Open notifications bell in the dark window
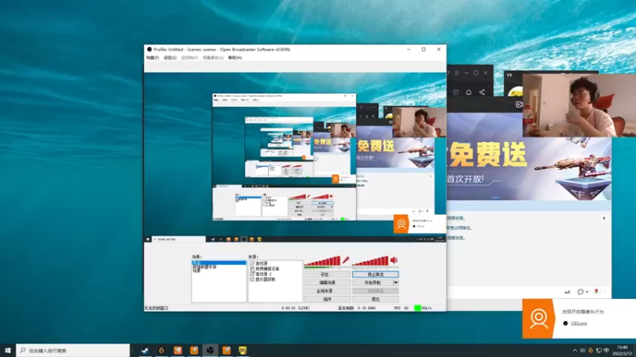636x357 pixels. (468, 92)
